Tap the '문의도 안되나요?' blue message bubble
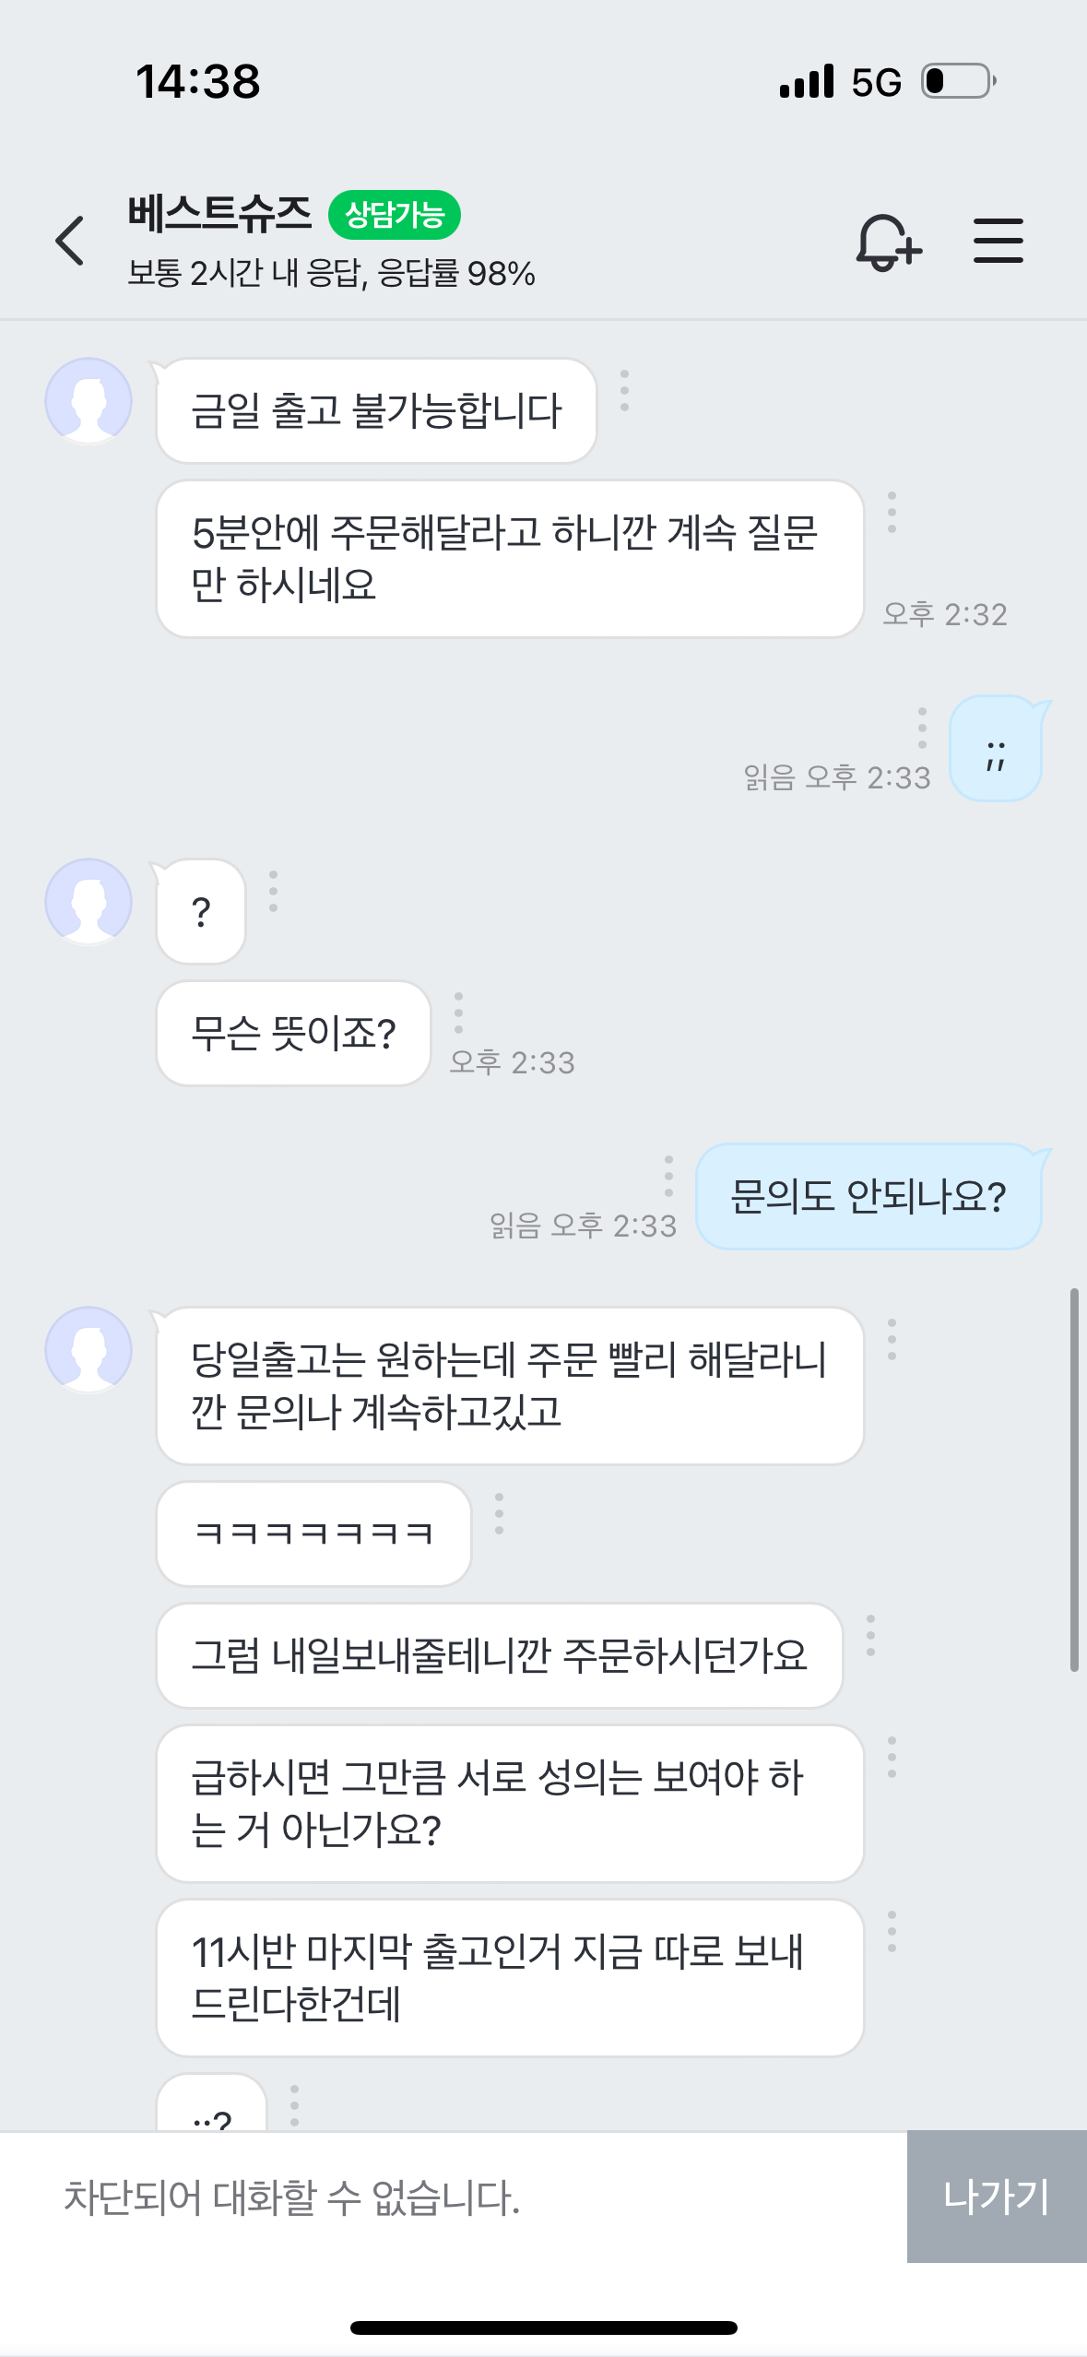Image resolution: width=1087 pixels, height=2357 pixels. pyautogui.click(x=868, y=1196)
